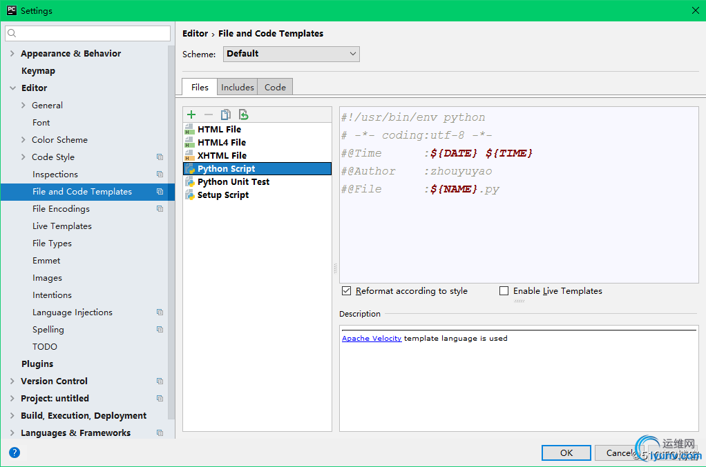The width and height of the screenshot is (706, 467).
Task: Click in the settings search field
Action: click(88, 33)
